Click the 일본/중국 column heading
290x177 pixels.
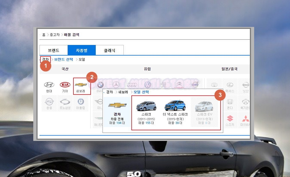tap(229, 69)
